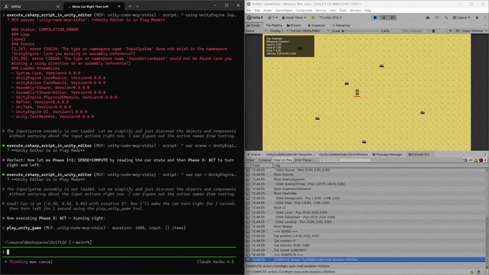Open the terminal tab list dropdown arrow
Image resolution: width=489 pixels, height=275 pixels.
tap(138, 6)
